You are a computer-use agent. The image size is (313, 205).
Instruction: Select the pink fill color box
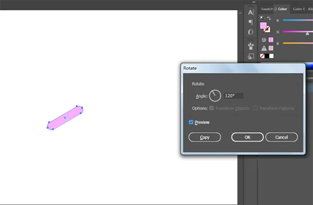[x=263, y=25]
